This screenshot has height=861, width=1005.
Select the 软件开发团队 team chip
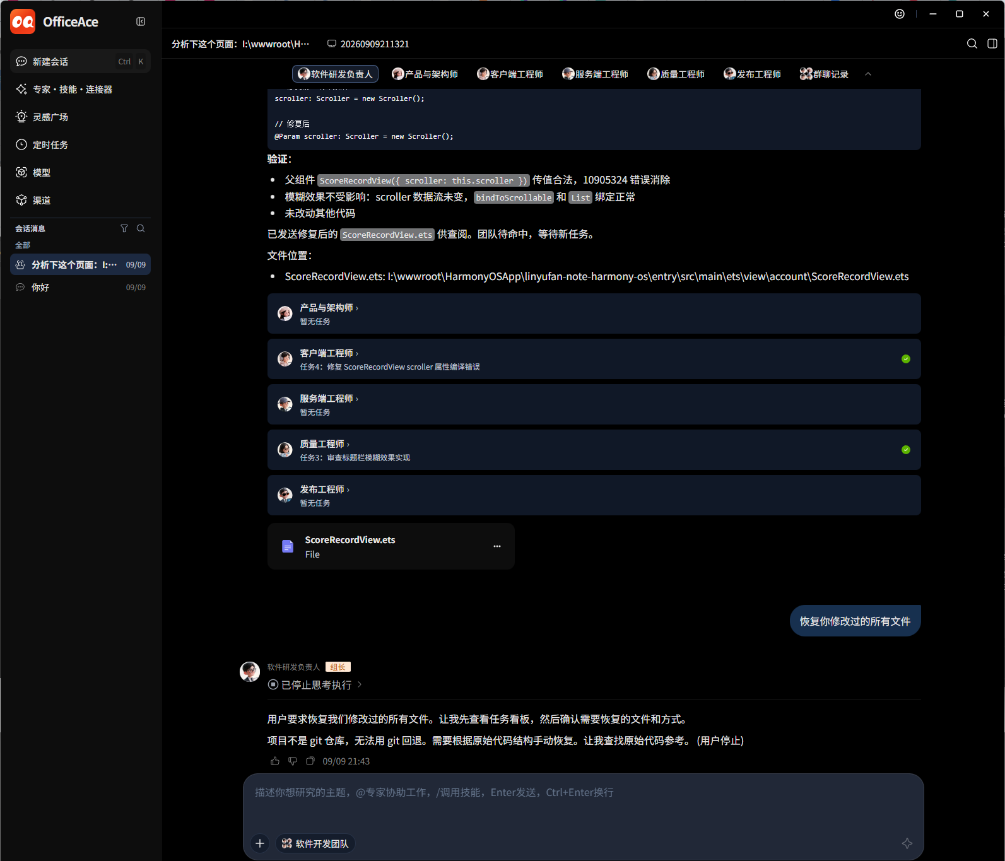pos(315,843)
